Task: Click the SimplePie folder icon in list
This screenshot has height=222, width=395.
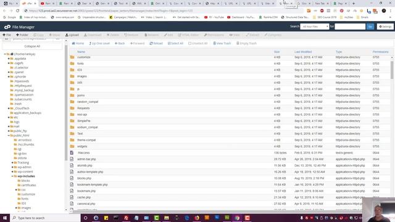Action: (x=72, y=121)
